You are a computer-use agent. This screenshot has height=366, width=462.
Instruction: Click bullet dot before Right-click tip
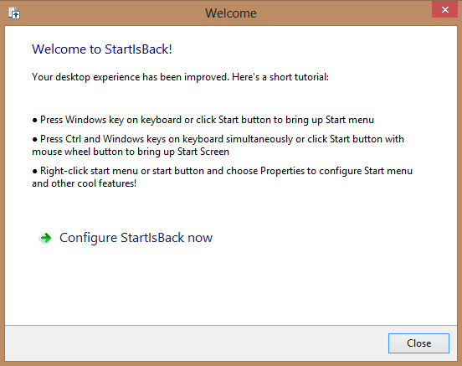35,172
